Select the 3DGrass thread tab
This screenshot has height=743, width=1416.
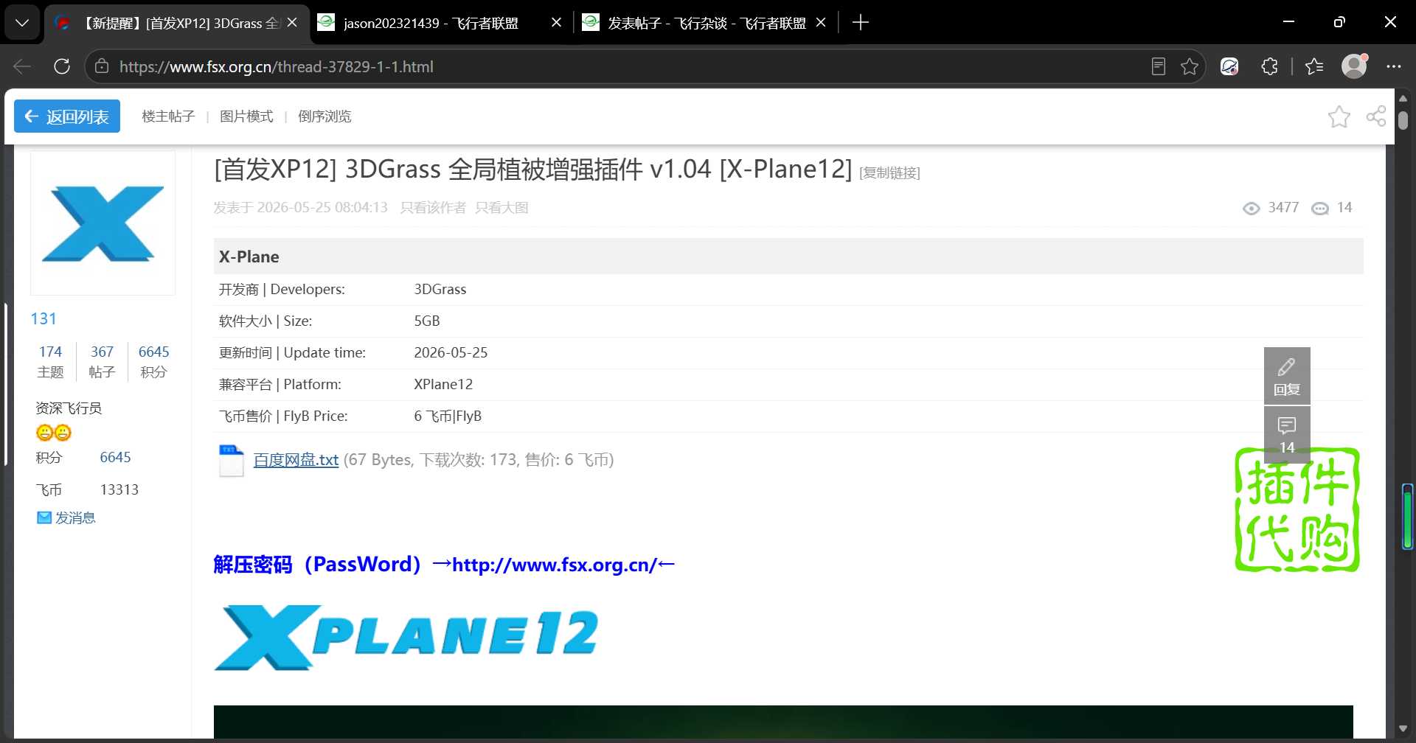point(176,23)
